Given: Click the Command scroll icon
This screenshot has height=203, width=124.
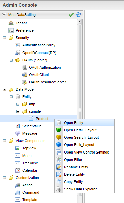Looking at the screenshot, I should (x=18, y=193).
